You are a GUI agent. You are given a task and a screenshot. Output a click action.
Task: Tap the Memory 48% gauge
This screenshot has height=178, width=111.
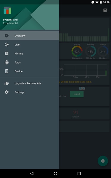pyautogui.click(x=91, y=51)
